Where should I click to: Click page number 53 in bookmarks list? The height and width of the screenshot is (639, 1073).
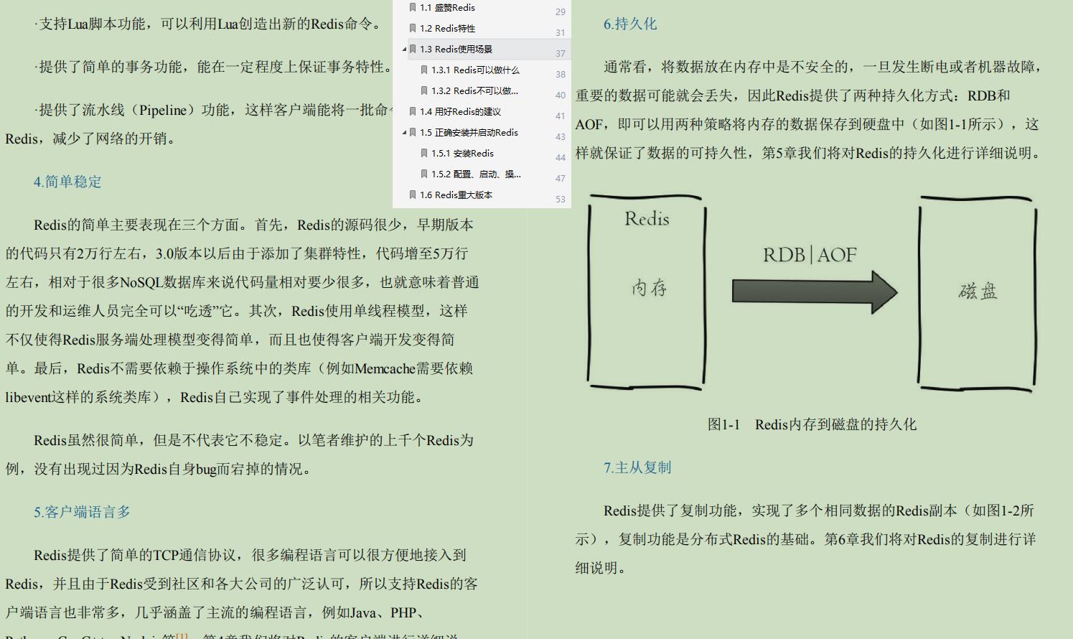point(561,200)
